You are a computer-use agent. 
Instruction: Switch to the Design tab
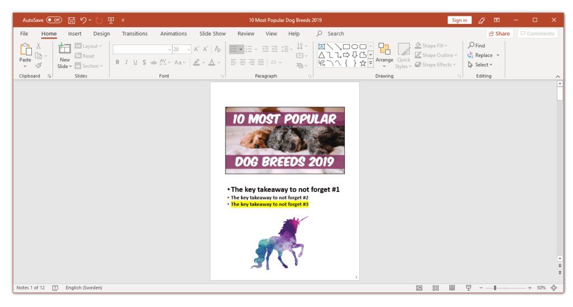[x=102, y=33]
